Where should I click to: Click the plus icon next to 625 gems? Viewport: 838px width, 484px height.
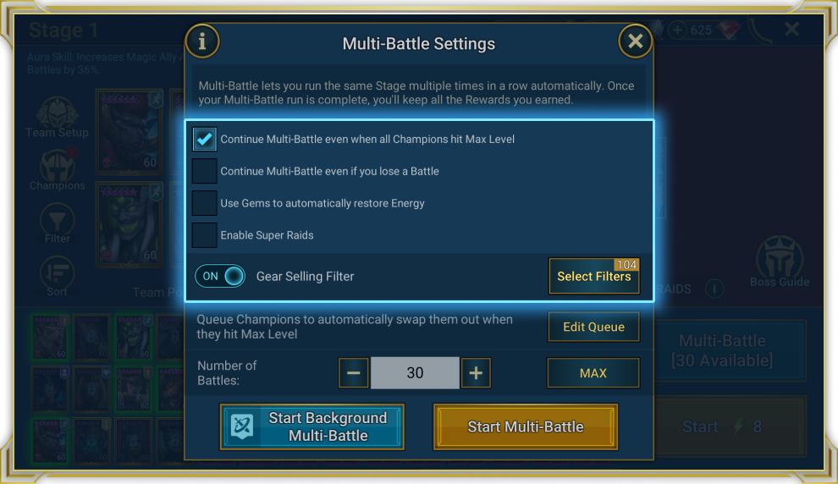(677, 30)
